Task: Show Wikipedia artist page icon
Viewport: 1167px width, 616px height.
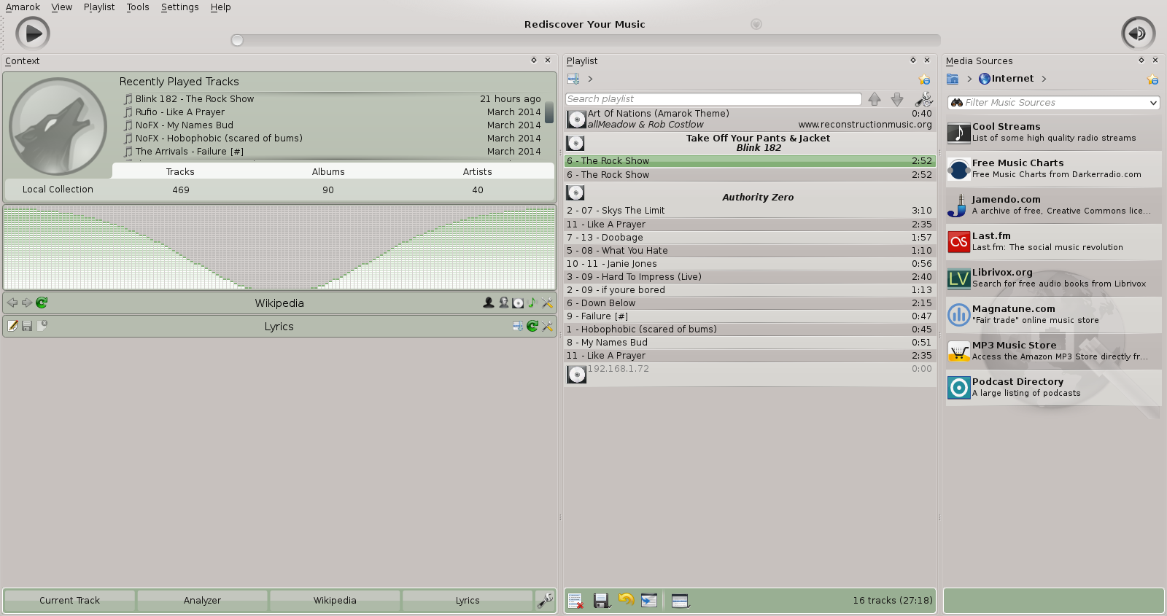Action: 489,303
